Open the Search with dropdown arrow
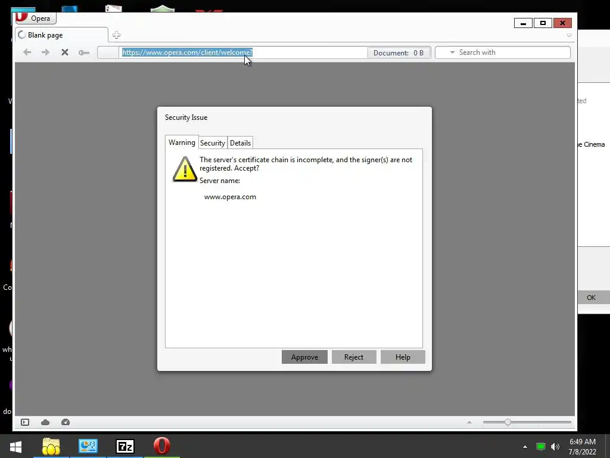The width and height of the screenshot is (610, 458). [x=452, y=52]
